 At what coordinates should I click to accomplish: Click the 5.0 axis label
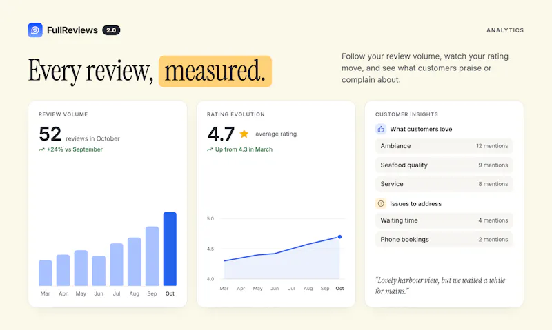(x=210, y=218)
